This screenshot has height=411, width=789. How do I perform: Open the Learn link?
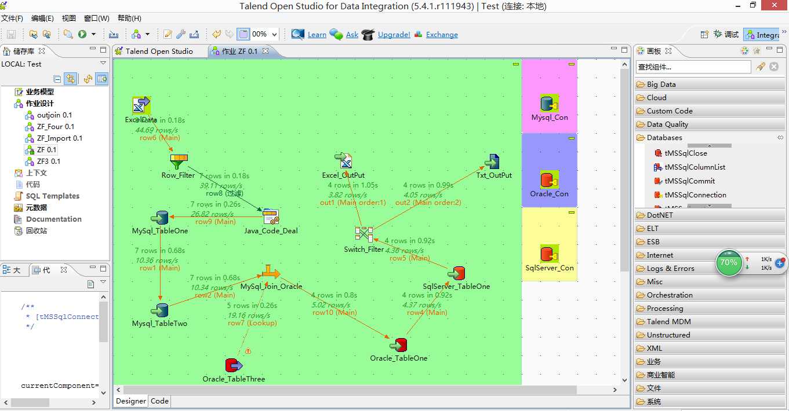point(317,35)
